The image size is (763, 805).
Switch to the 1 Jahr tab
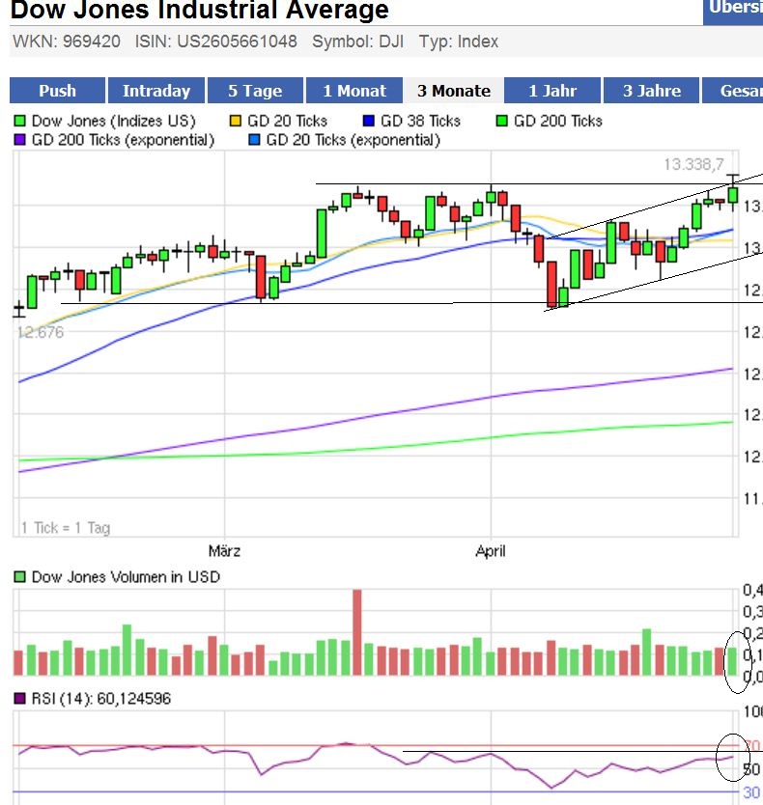click(x=552, y=91)
